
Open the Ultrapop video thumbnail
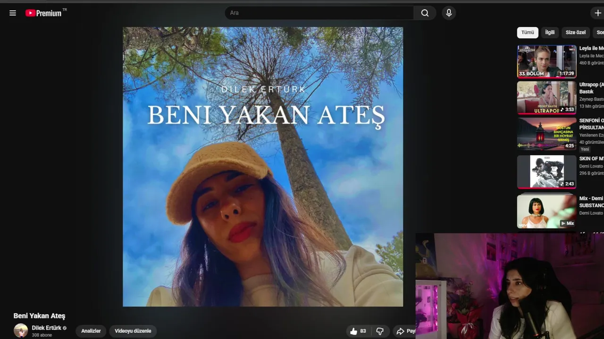coord(546,97)
